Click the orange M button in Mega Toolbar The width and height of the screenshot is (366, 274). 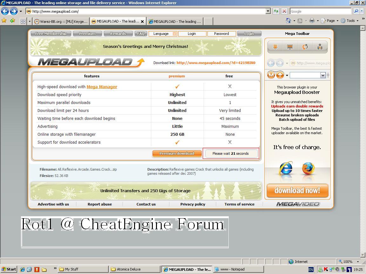pyautogui.click(x=271, y=75)
